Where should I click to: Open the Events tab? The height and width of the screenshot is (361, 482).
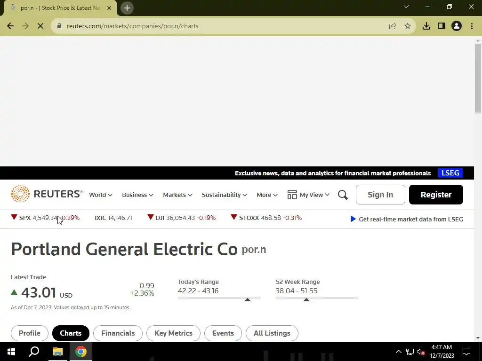[223, 333]
